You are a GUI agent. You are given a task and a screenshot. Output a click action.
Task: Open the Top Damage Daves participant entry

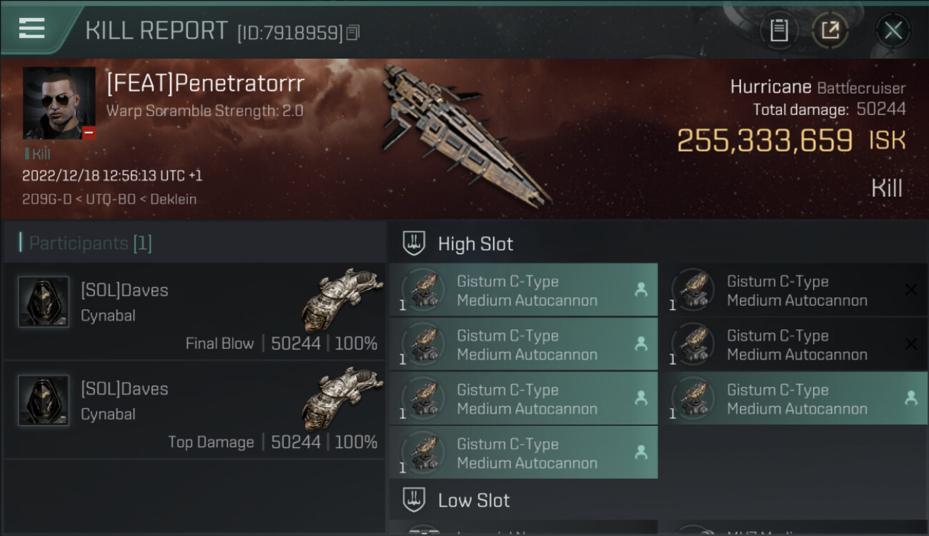point(194,410)
